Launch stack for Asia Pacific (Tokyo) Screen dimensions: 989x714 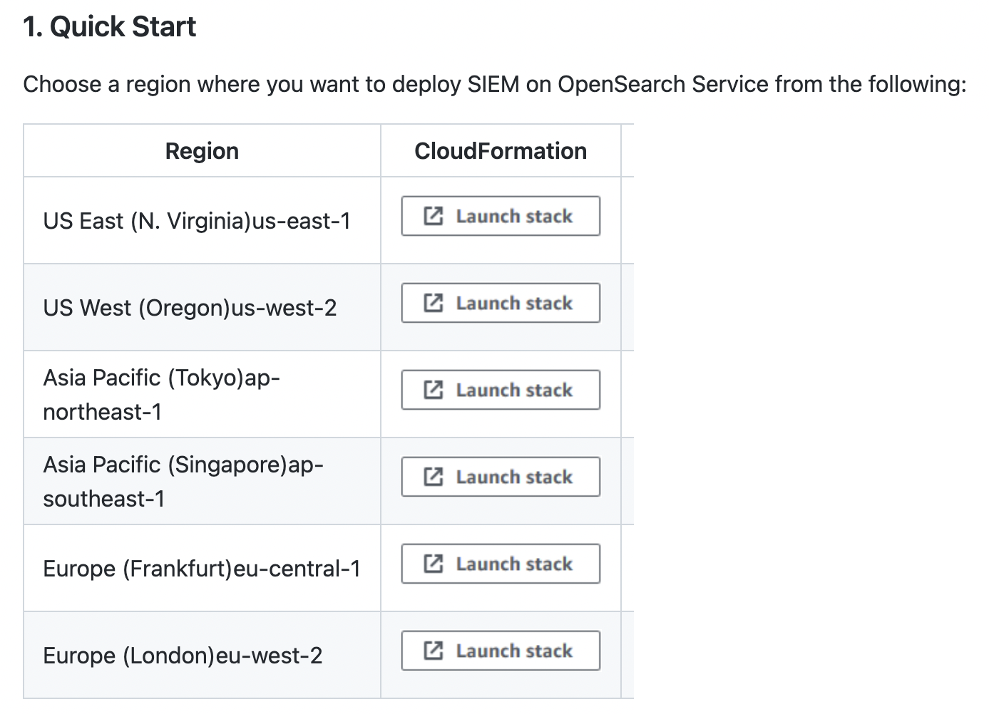click(501, 390)
